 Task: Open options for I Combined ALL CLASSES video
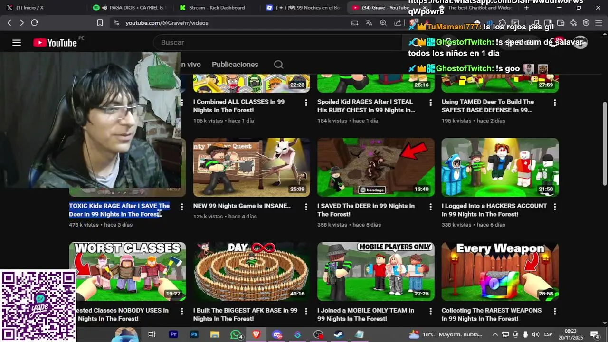pyautogui.click(x=306, y=103)
